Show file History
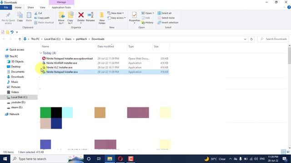Viewport: 291px width, 163px height. click(147, 23)
